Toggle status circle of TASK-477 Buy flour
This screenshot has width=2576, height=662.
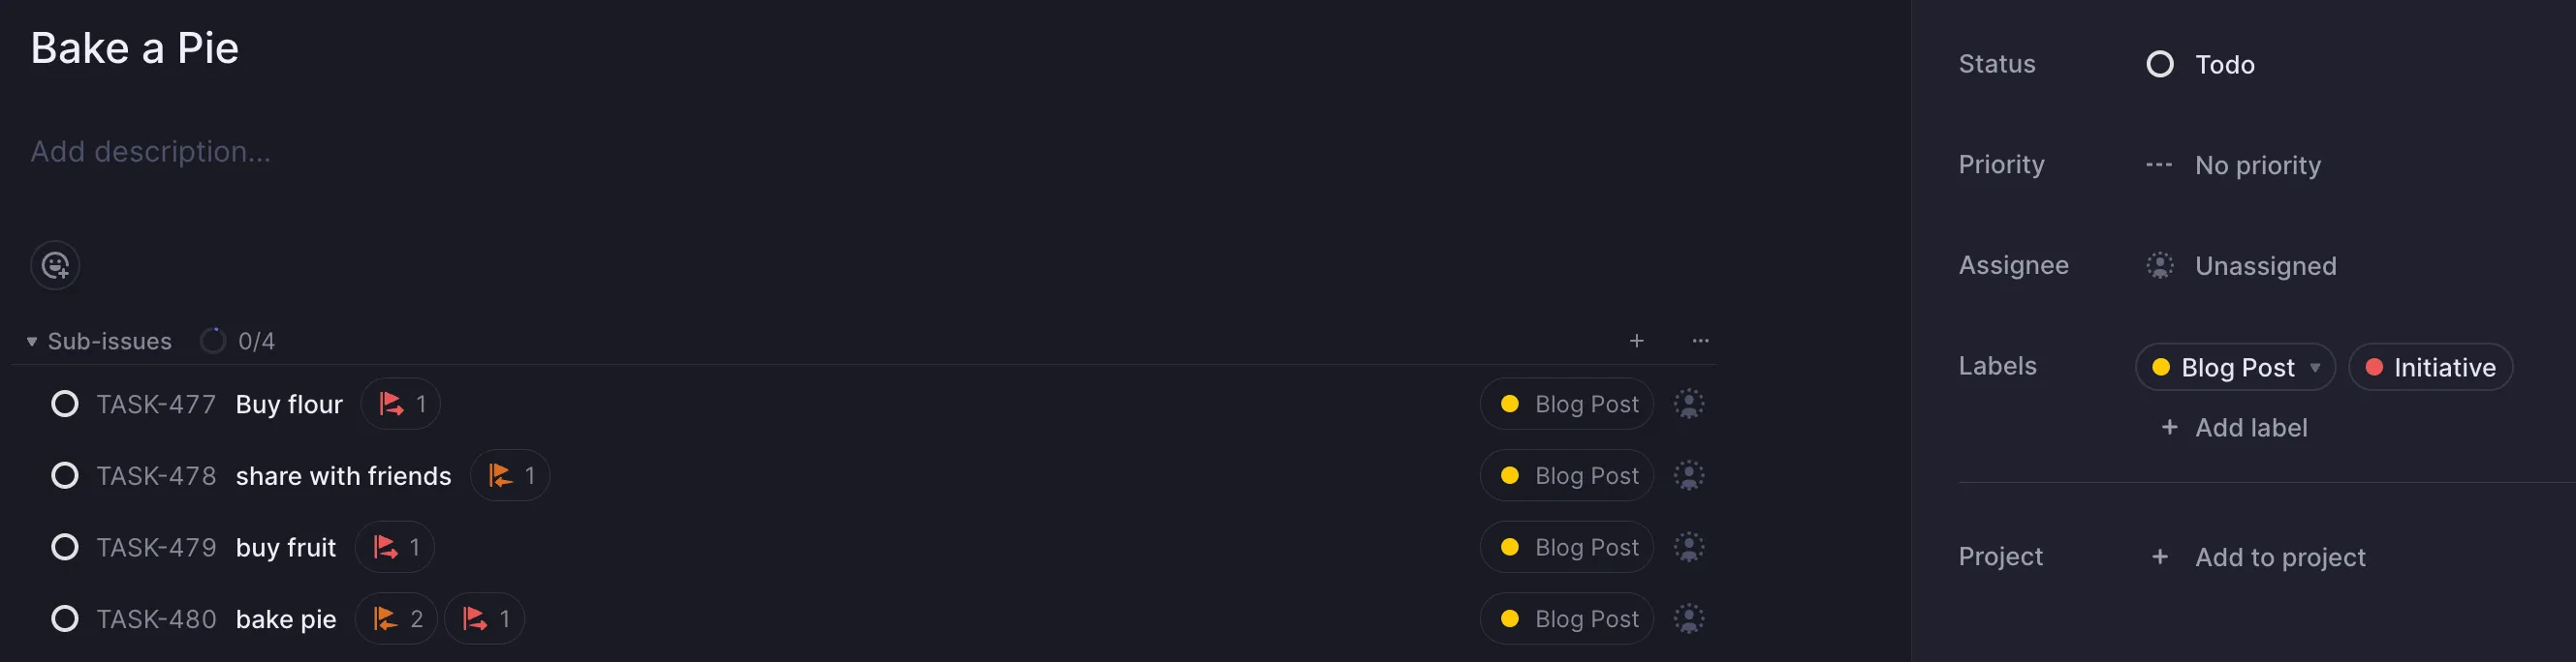click(65, 405)
